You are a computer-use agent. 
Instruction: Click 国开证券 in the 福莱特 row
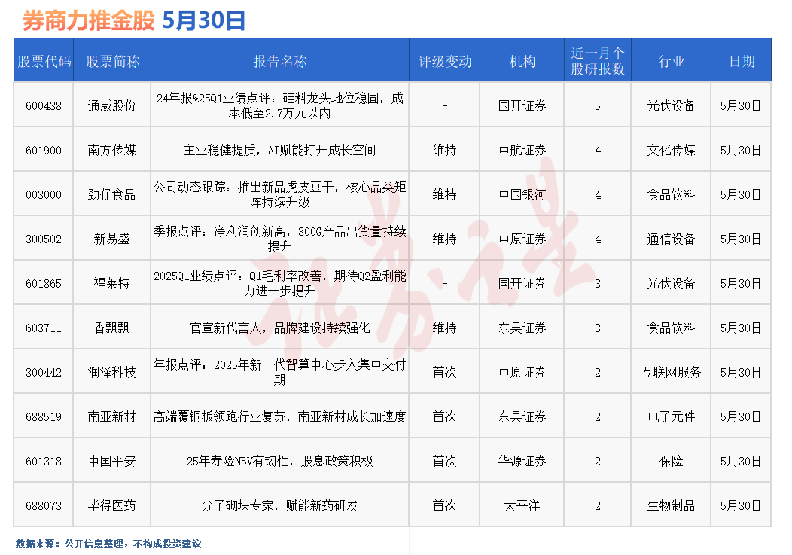click(x=522, y=284)
